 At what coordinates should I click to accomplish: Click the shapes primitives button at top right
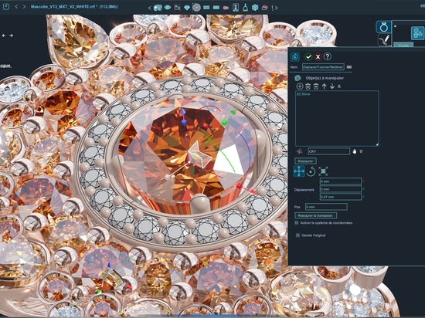coord(417,33)
